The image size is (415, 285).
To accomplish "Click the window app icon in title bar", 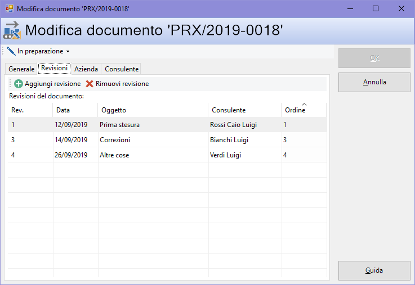I will coord(9,8).
